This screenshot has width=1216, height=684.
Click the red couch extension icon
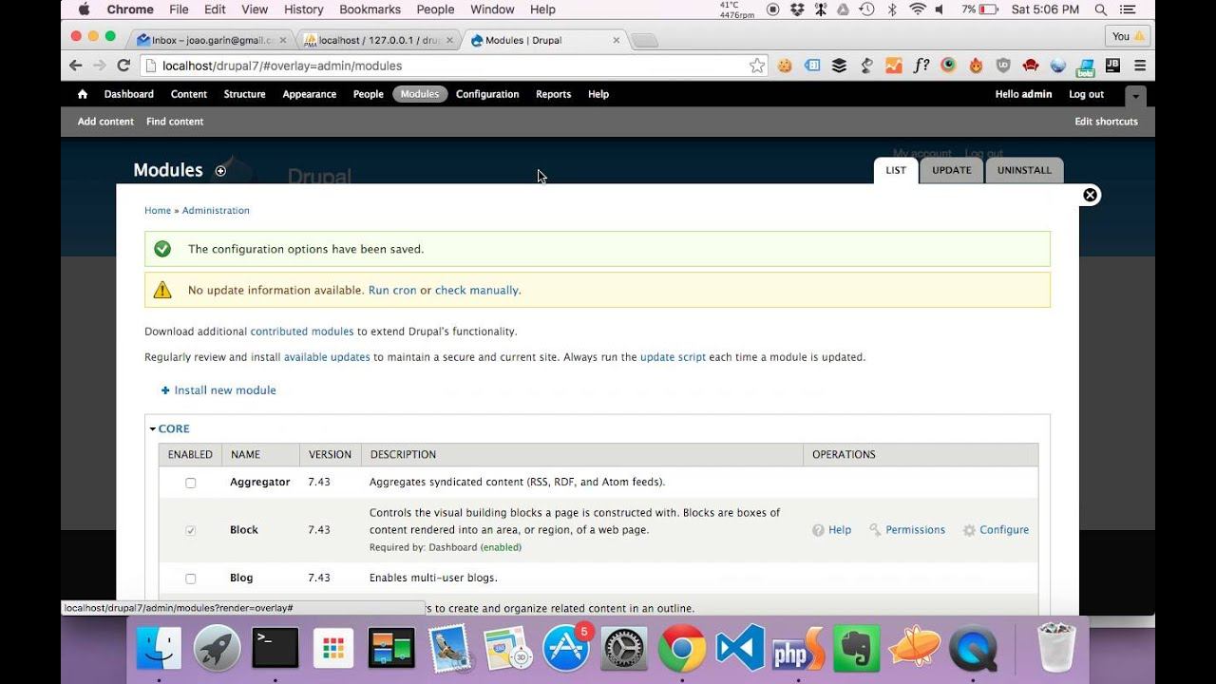[1031, 66]
